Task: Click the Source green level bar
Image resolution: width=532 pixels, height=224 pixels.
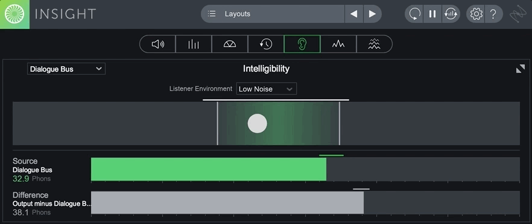Action: click(x=209, y=169)
